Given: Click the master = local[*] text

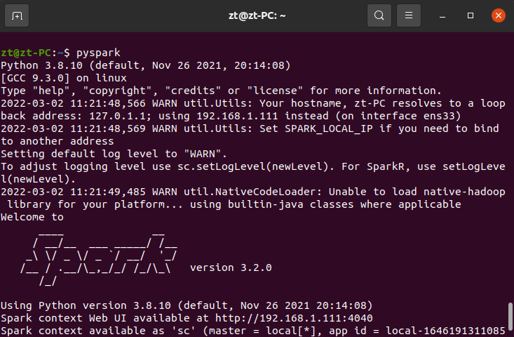Looking at the screenshot, I should 263,331.
